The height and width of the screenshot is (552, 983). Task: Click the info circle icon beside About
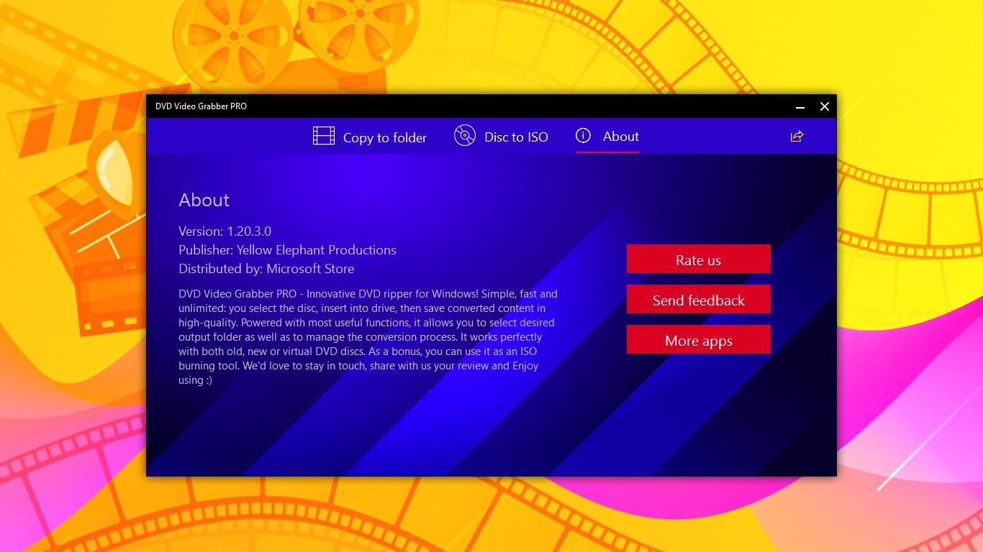[583, 136]
